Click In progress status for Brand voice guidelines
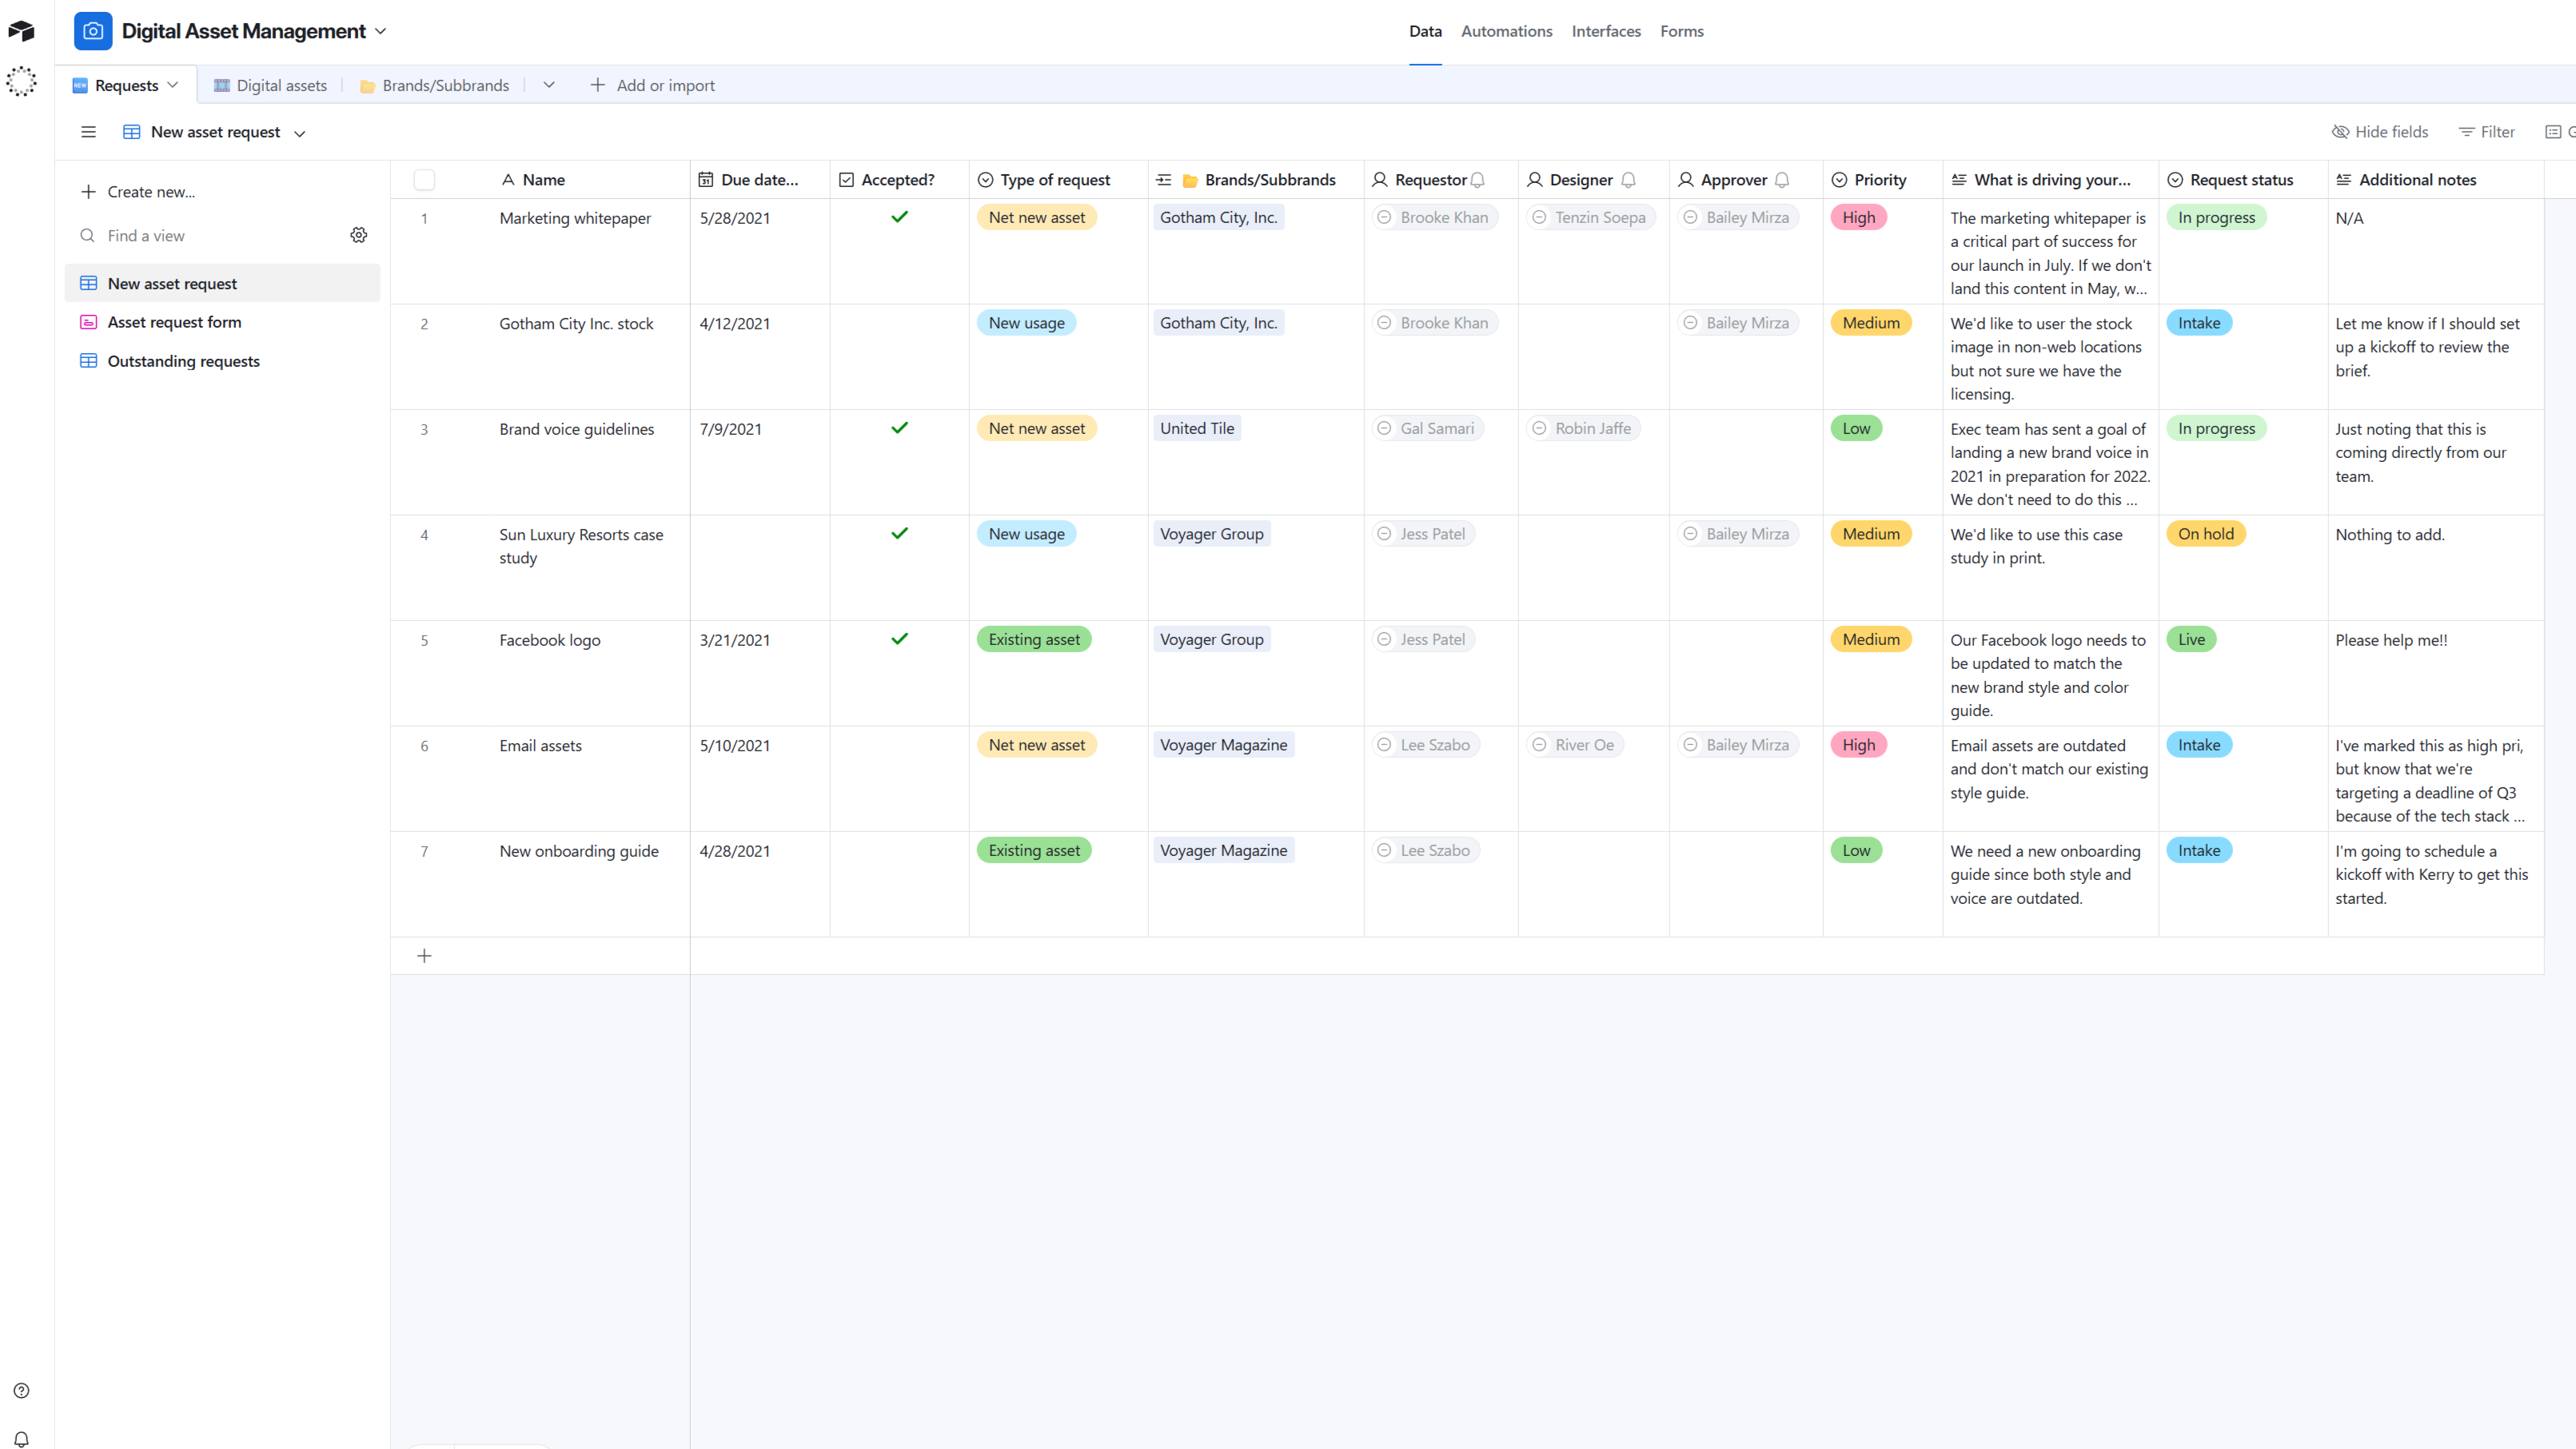The height and width of the screenshot is (1449, 2576). [2216, 428]
